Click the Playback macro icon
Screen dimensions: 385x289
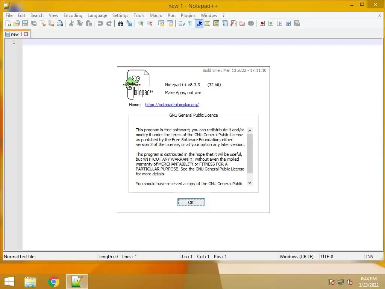click(280, 23)
